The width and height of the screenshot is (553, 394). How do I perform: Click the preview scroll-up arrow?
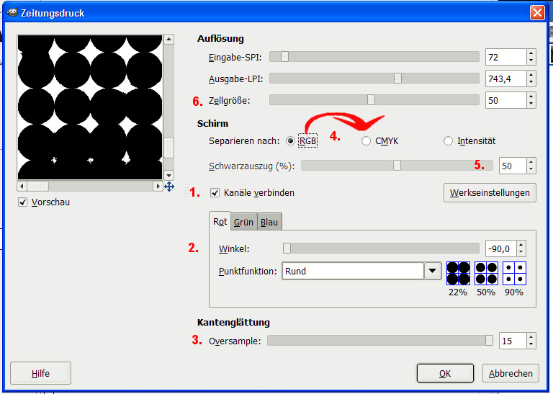coord(168,40)
